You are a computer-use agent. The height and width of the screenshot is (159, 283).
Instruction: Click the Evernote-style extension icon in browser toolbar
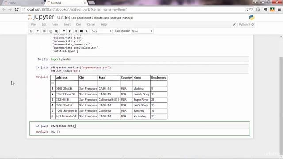pos(265,9)
